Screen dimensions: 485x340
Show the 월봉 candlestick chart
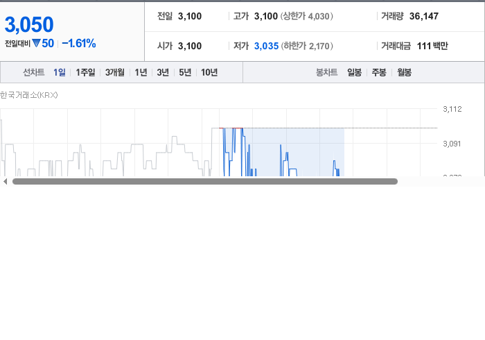tap(404, 72)
